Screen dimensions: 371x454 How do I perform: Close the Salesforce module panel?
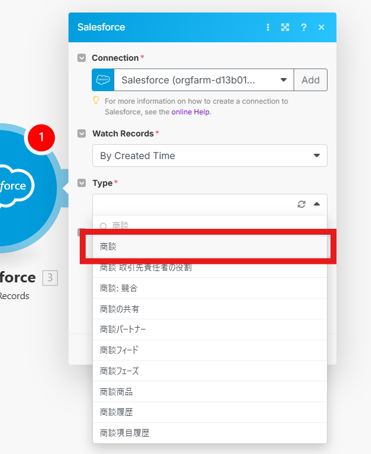click(321, 27)
